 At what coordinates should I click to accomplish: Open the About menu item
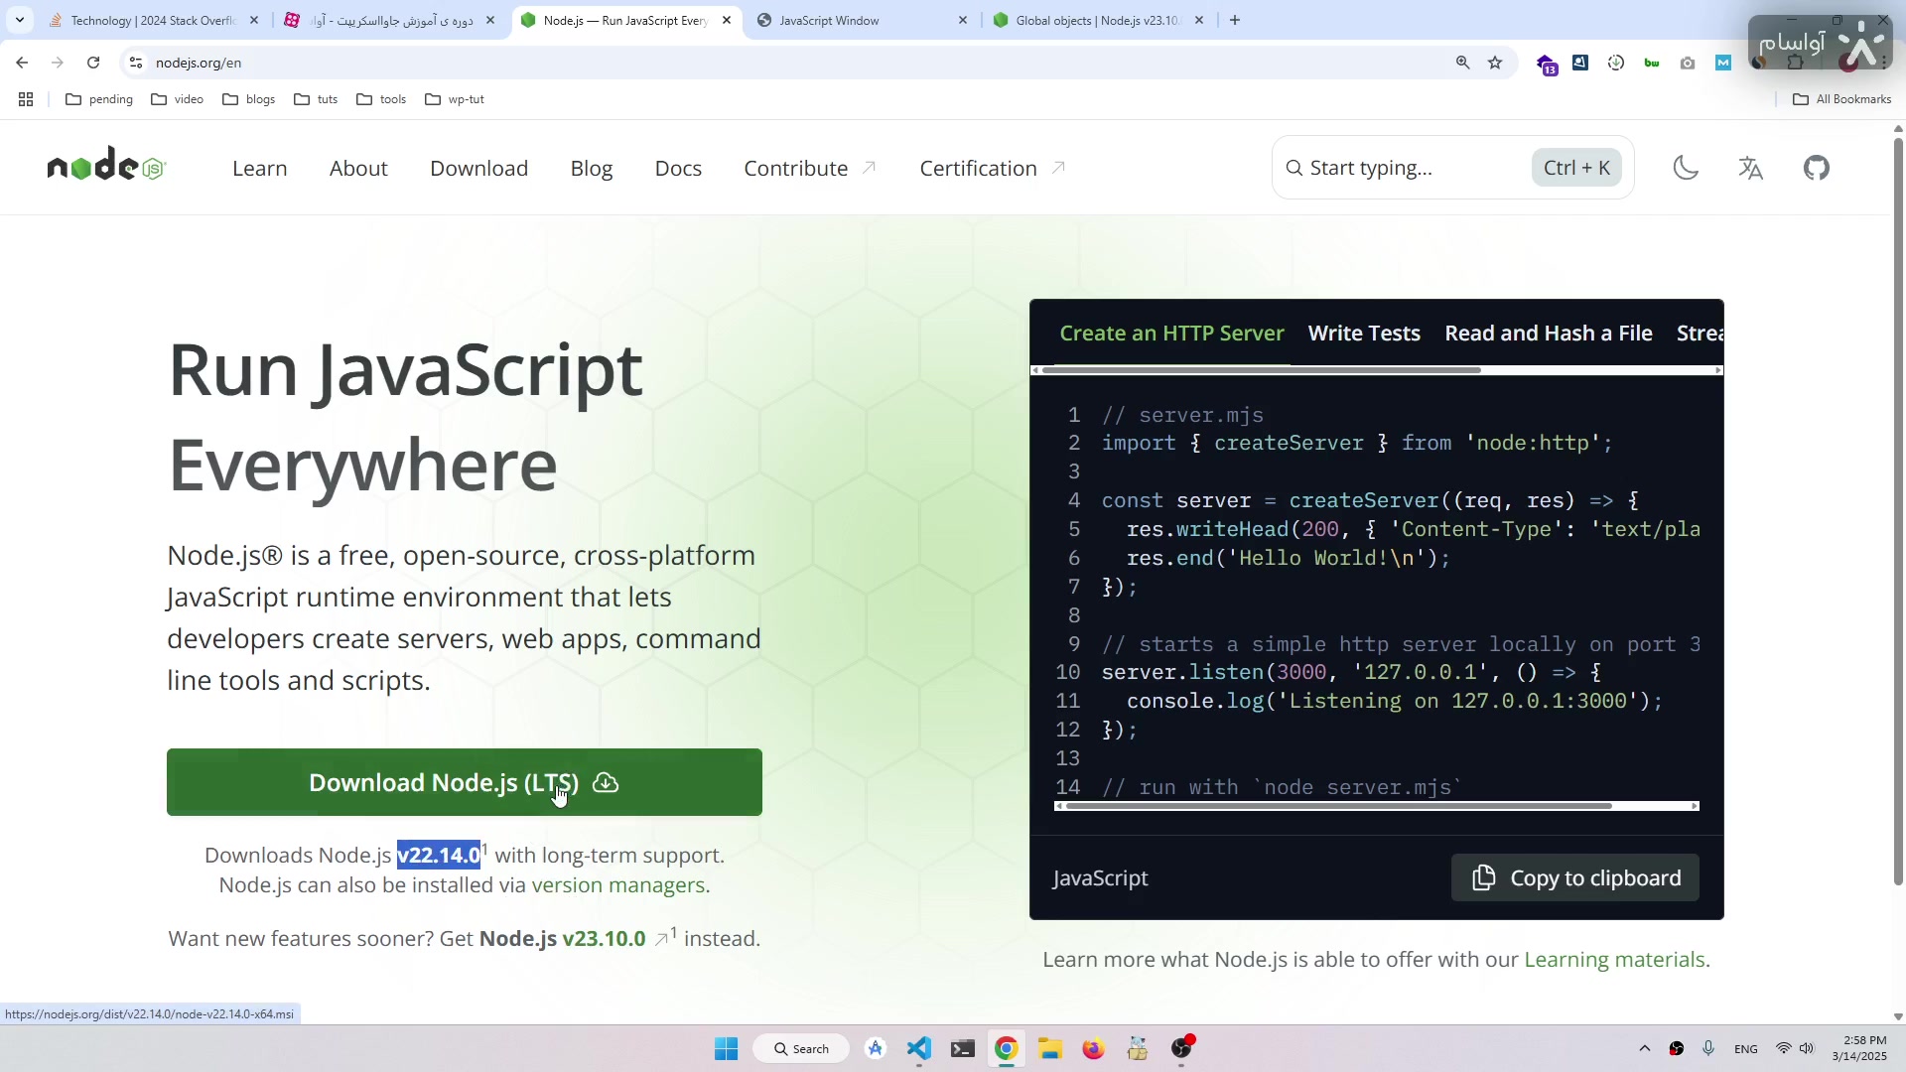pyautogui.click(x=358, y=168)
